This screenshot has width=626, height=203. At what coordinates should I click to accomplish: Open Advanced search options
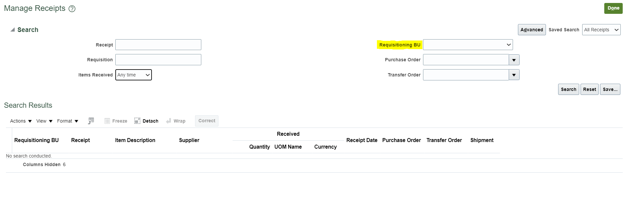point(531,30)
